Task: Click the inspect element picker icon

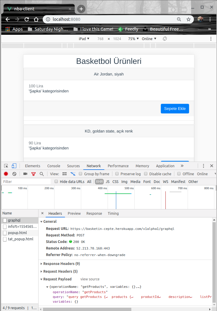Action: (x=6, y=166)
